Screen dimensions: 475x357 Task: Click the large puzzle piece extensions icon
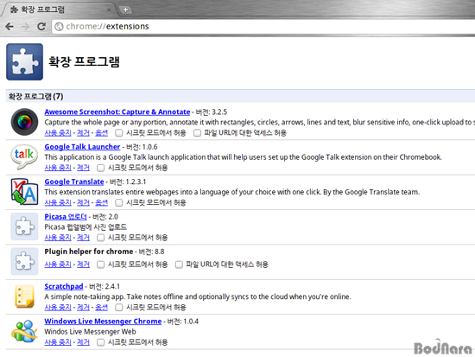24,62
